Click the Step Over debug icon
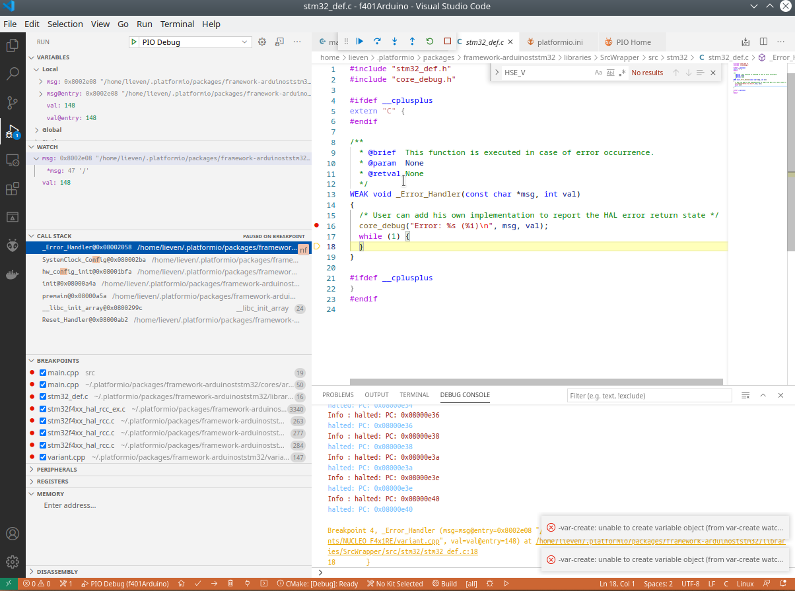This screenshot has height=591, width=795. tap(377, 41)
